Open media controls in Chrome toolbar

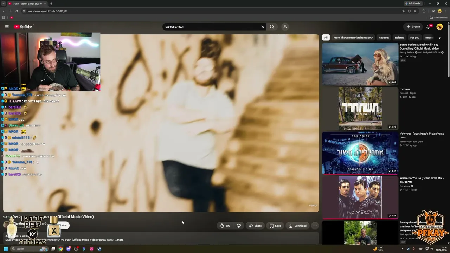433,11
